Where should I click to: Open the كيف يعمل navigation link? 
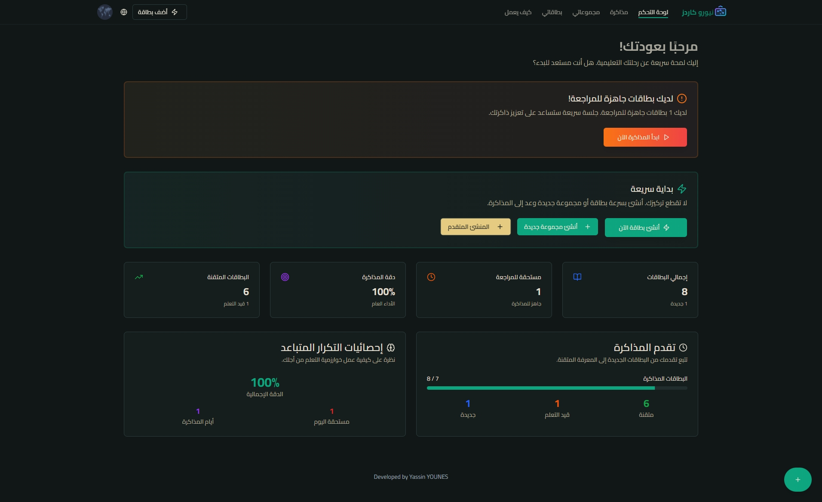click(518, 12)
